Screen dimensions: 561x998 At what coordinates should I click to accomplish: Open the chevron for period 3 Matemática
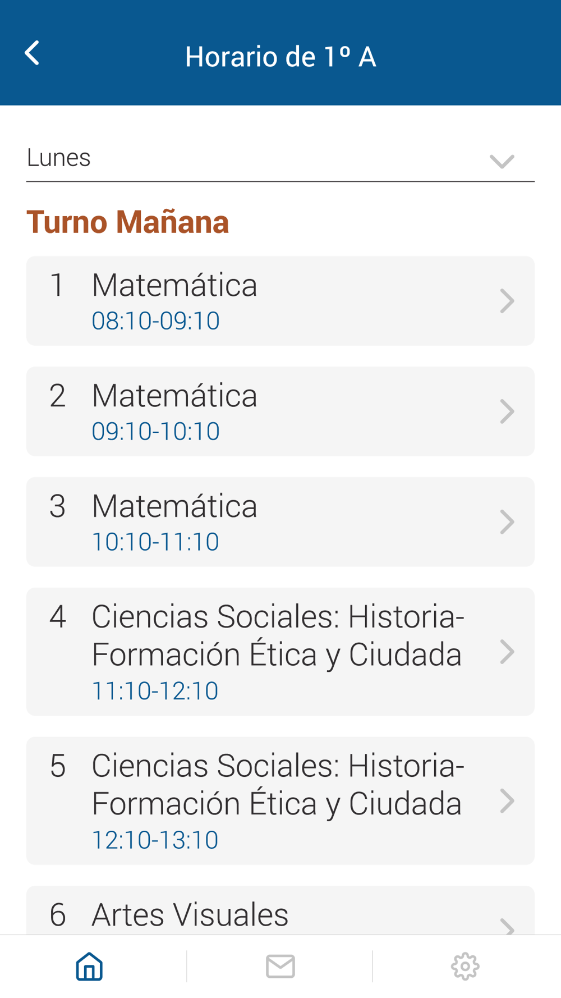507,522
